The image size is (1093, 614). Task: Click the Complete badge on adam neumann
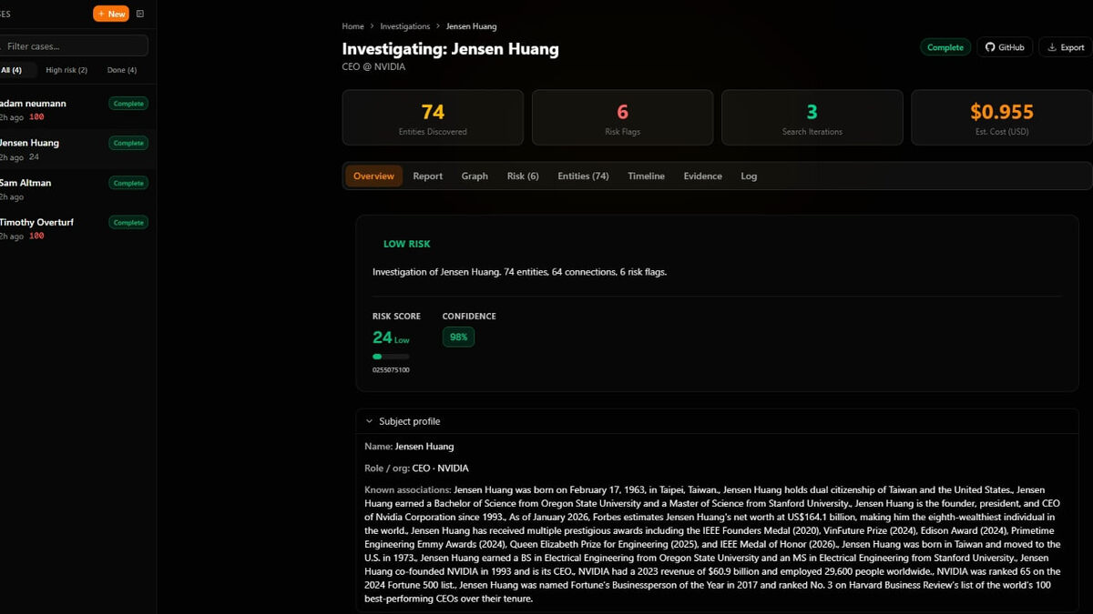128,104
